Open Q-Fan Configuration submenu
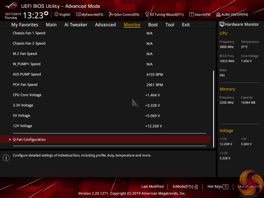264x198 pixels. coord(105,139)
